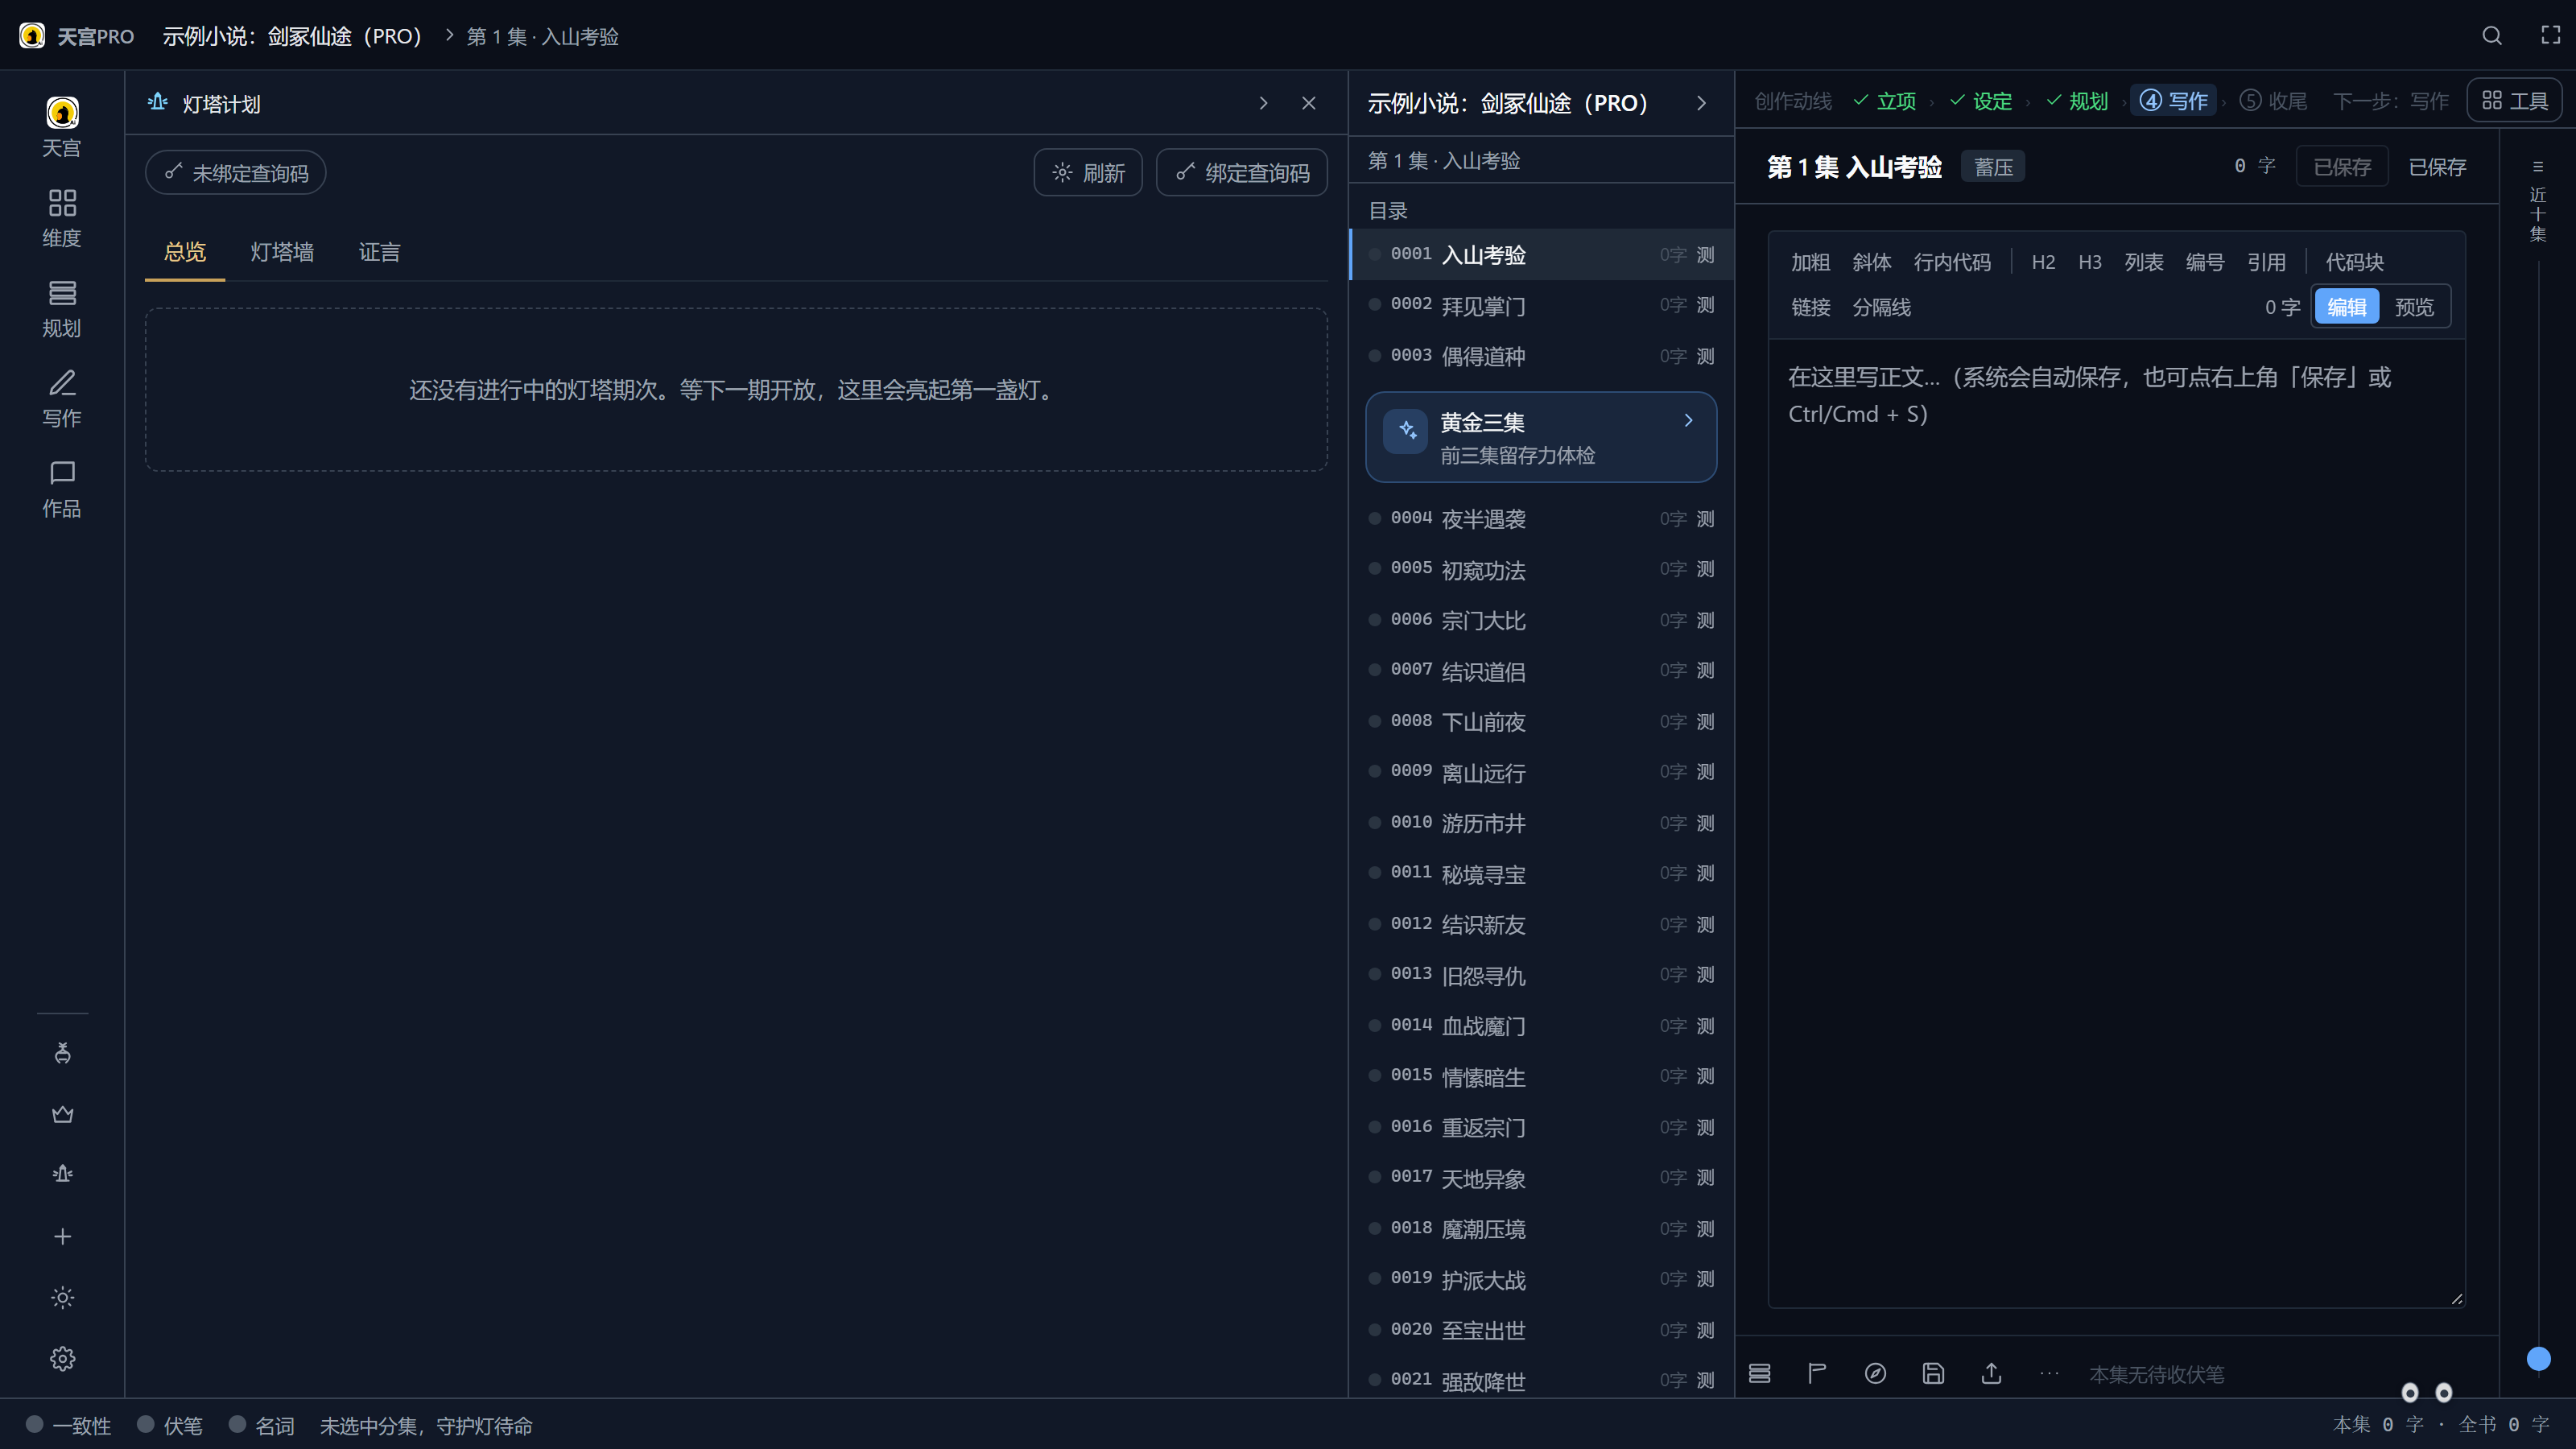The width and height of the screenshot is (2576, 1449).
Task: Toggle theme with sun icon in sidebar
Action: (63, 1297)
